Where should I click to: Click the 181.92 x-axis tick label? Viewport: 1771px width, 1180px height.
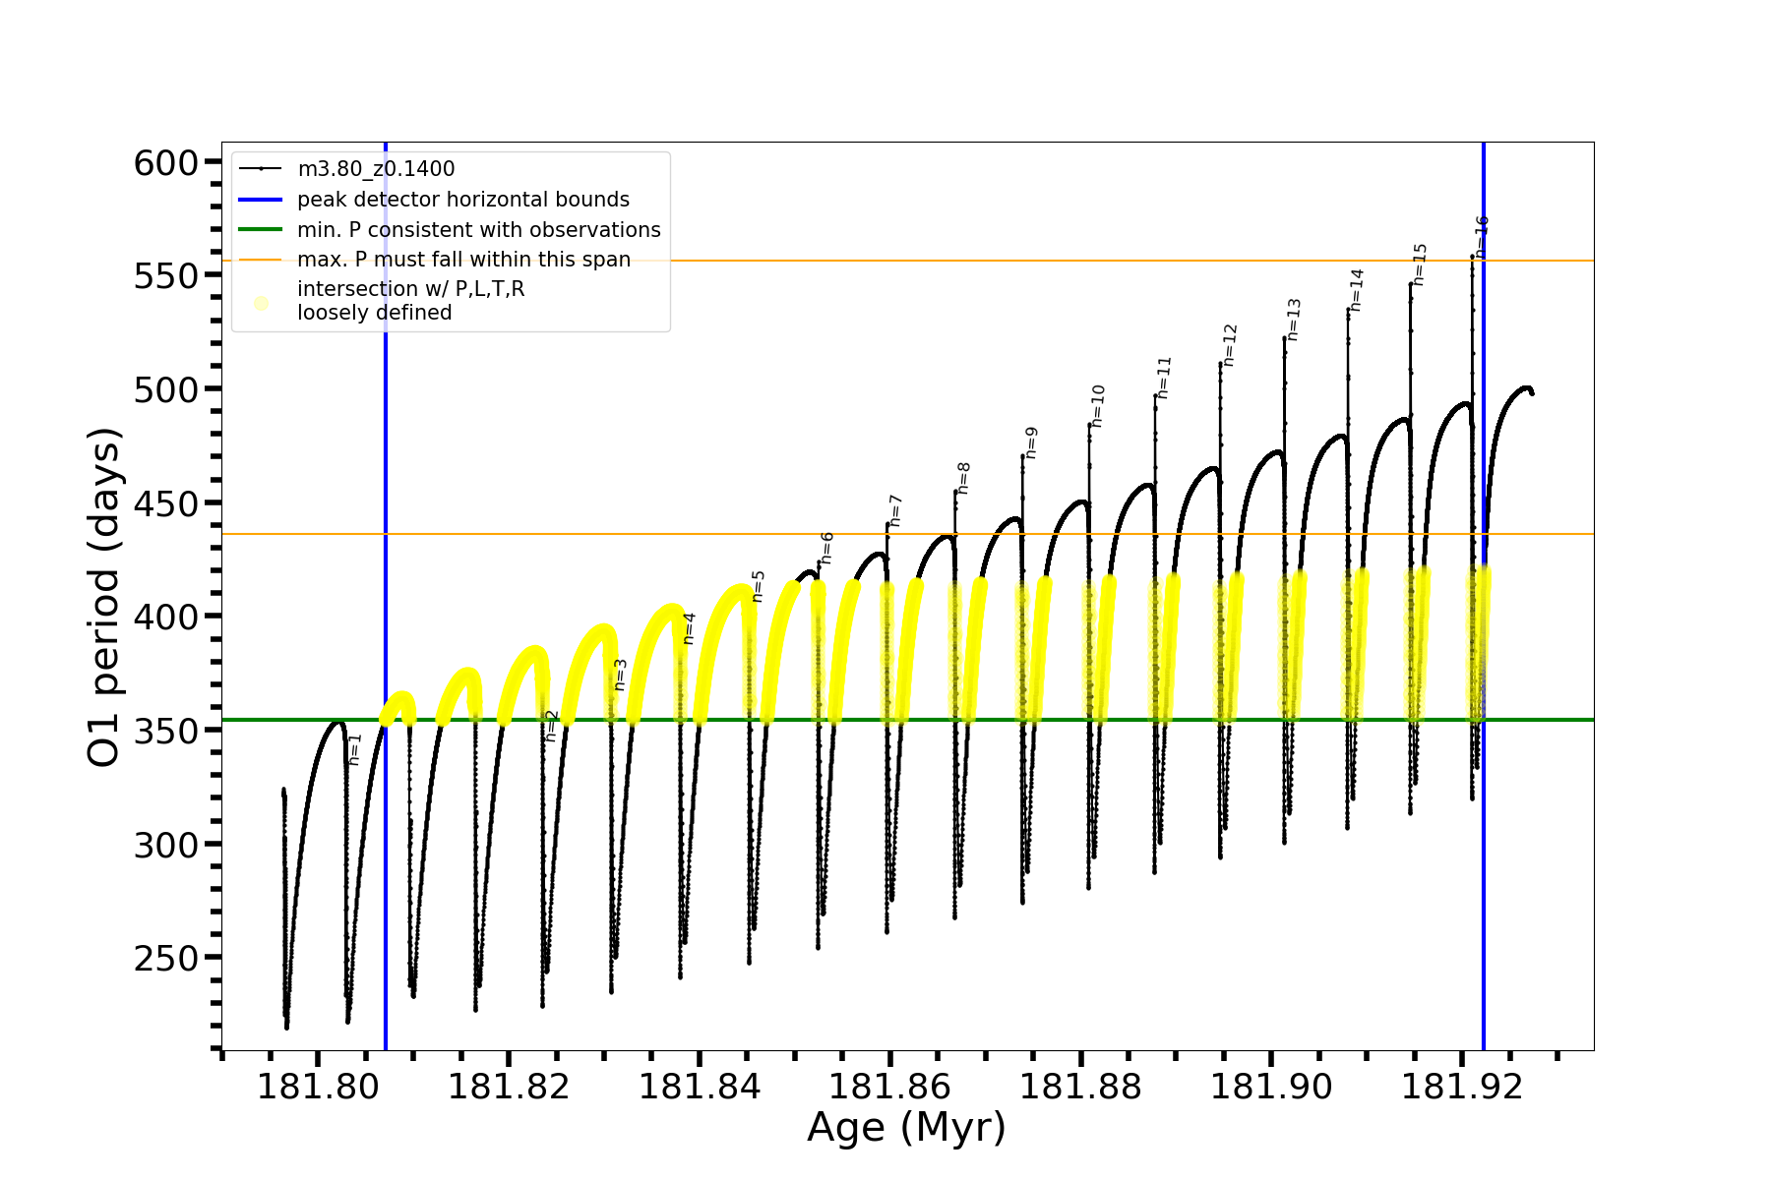pos(1461,1087)
